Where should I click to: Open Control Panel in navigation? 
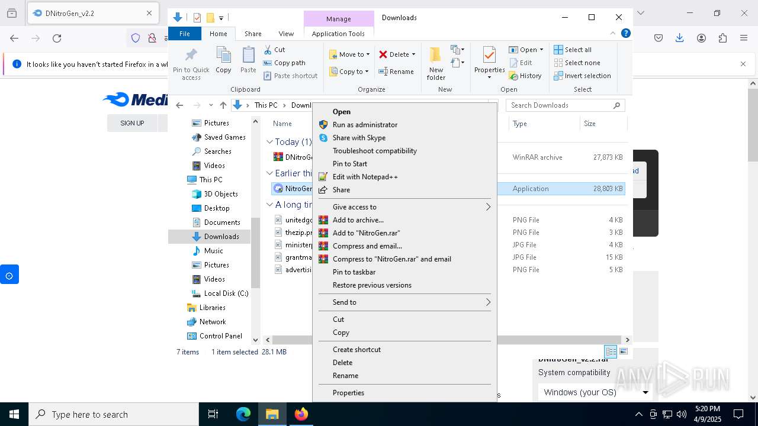[x=214, y=336]
